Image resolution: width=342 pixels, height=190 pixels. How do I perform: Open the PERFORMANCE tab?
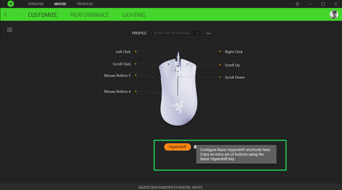[x=90, y=15]
